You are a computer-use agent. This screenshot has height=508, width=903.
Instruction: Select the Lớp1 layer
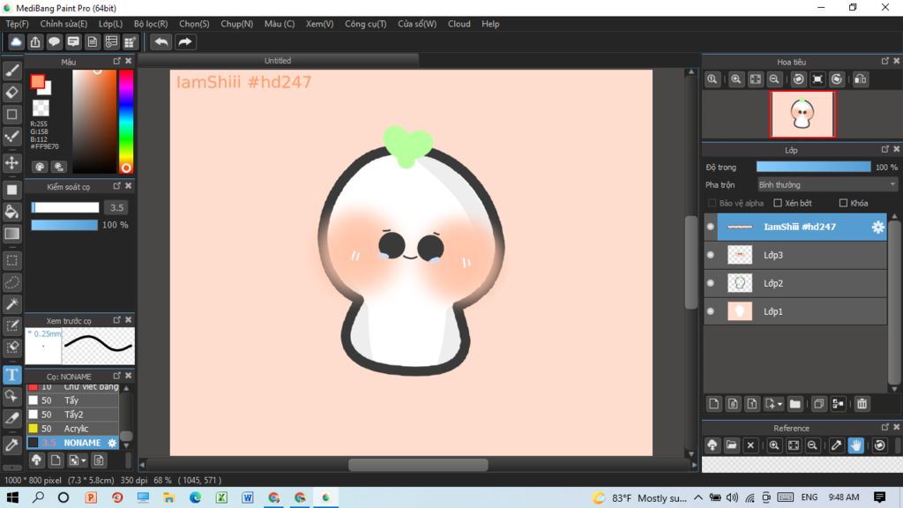tap(795, 311)
